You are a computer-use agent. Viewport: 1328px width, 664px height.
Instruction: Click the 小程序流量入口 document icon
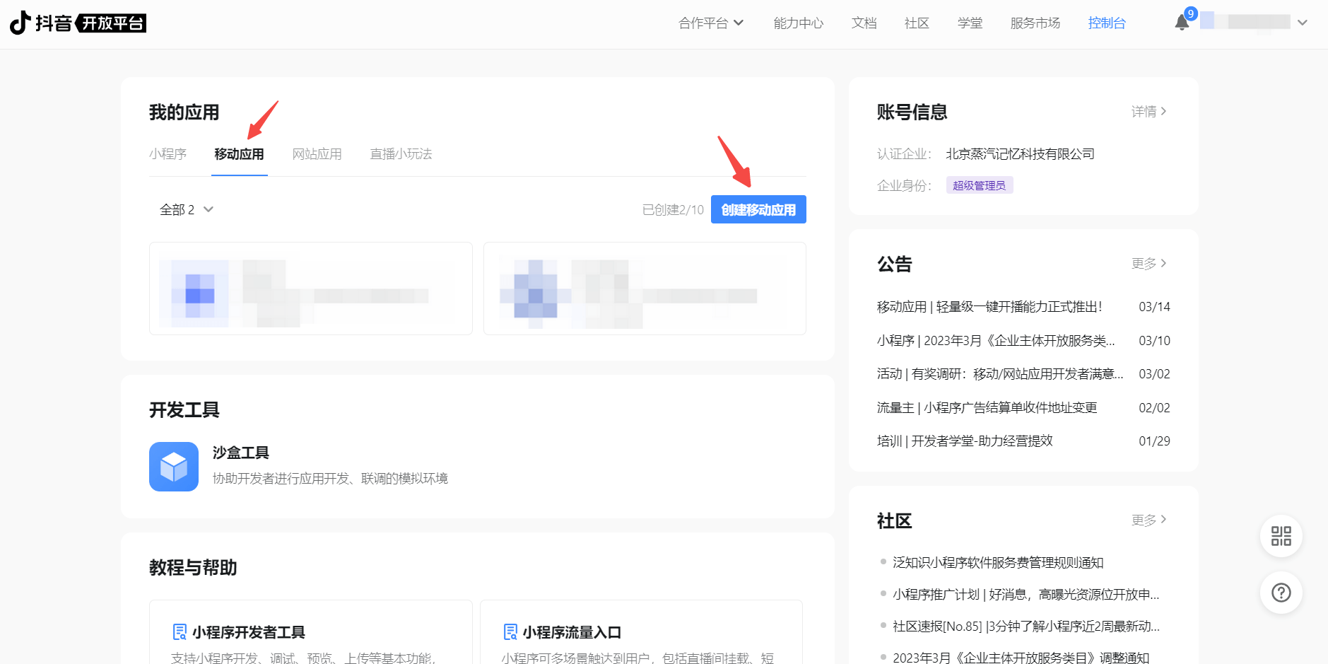(x=510, y=631)
